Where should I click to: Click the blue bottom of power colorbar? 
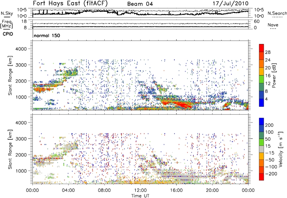[262, 103]
